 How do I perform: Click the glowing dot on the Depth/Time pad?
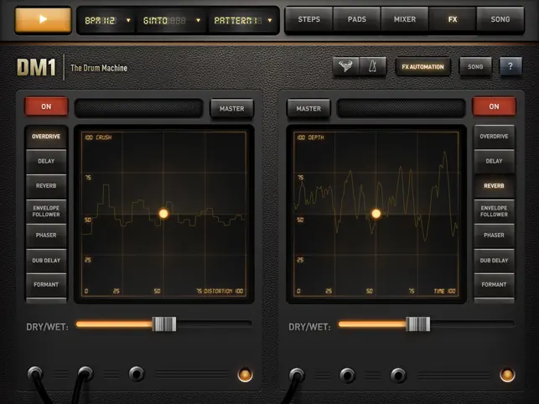click(376, 214)
